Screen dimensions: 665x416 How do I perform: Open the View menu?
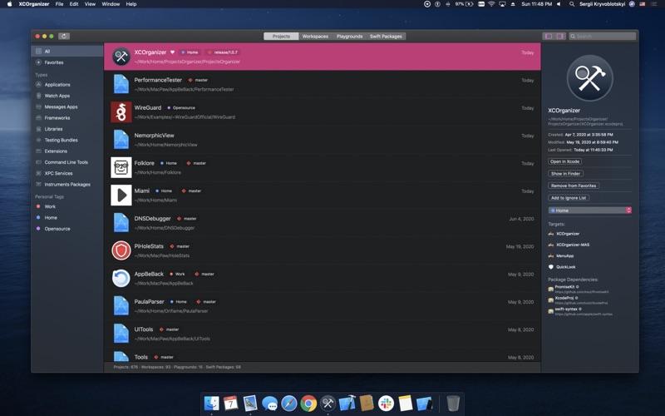90,4
